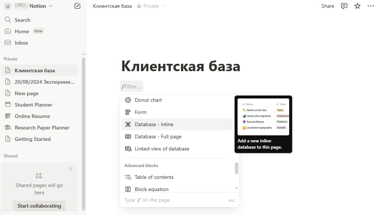
Task: Click the esc hint in block menu footer
Action: pyautogui.click(x=232, y=200)
